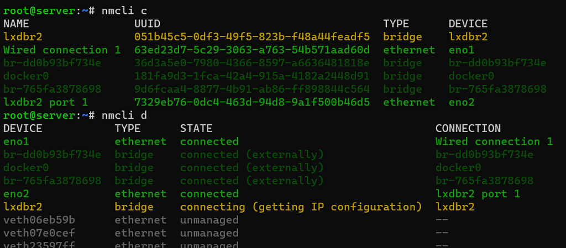
Task: Click the lxdbr2 UUID in connection list
Action: point(252,37)
